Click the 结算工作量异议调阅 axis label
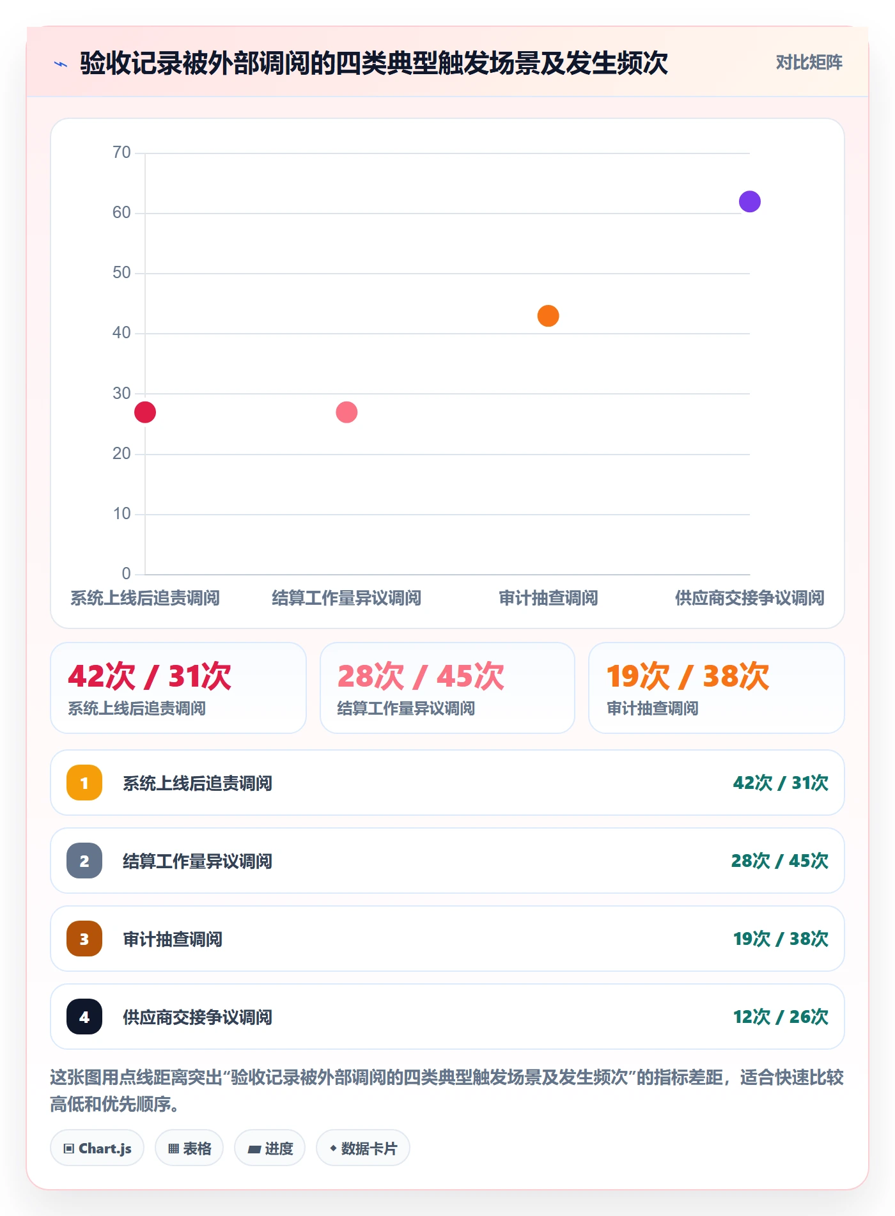This screenshot has width=895, height=1216. [x=346, y=598]
